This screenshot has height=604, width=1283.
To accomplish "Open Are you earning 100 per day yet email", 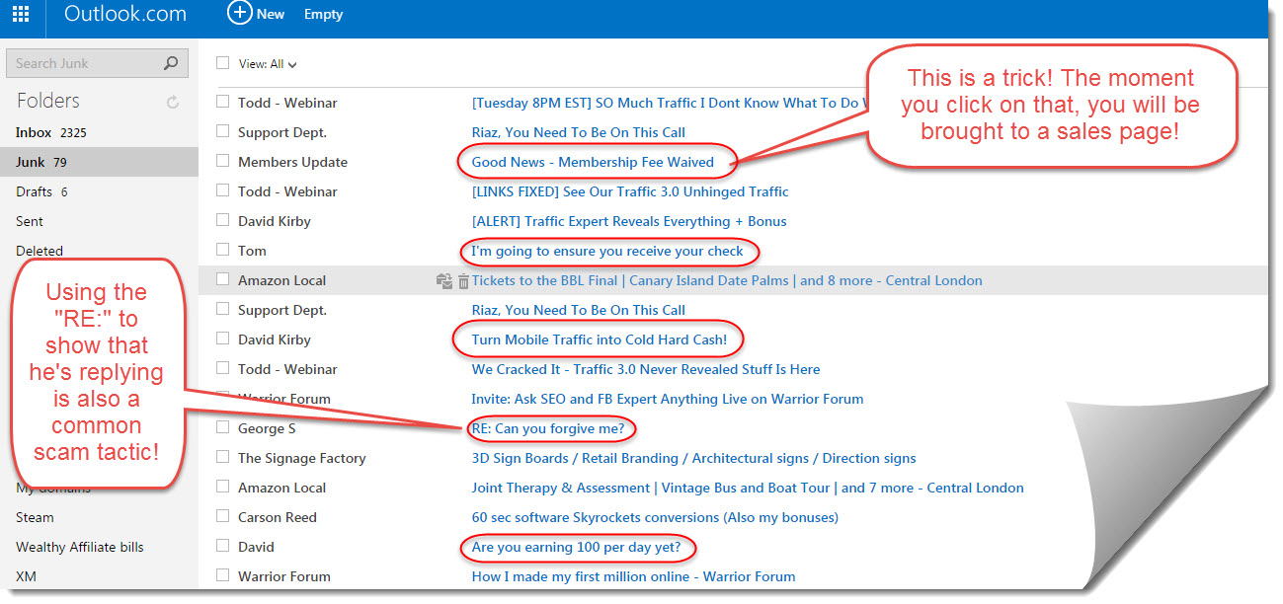I will coord(577,547).
